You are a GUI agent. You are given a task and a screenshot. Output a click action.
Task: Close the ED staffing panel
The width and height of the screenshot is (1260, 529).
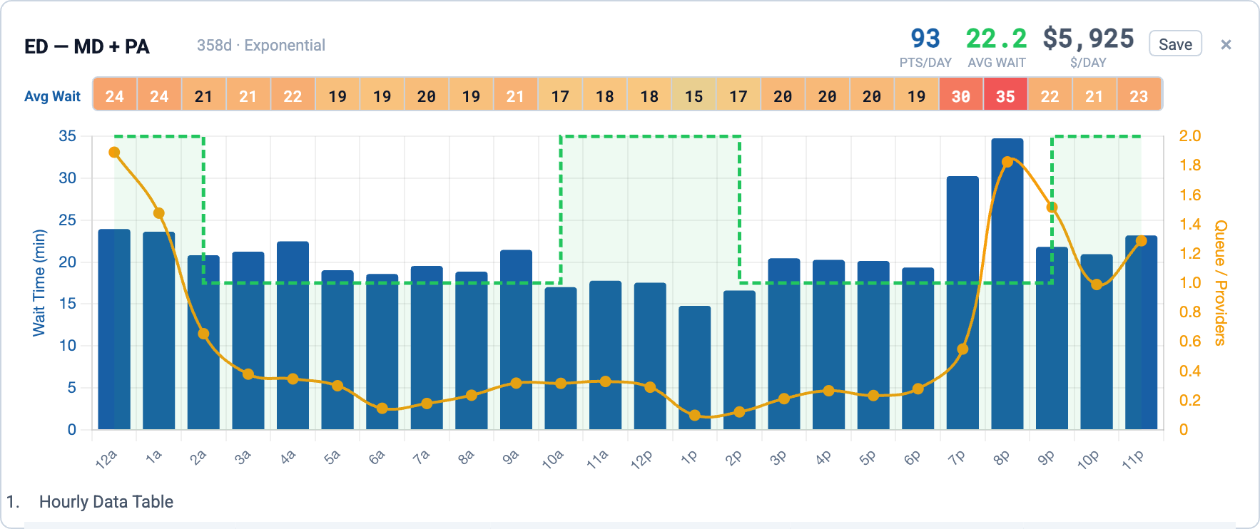coord(1226,45)
